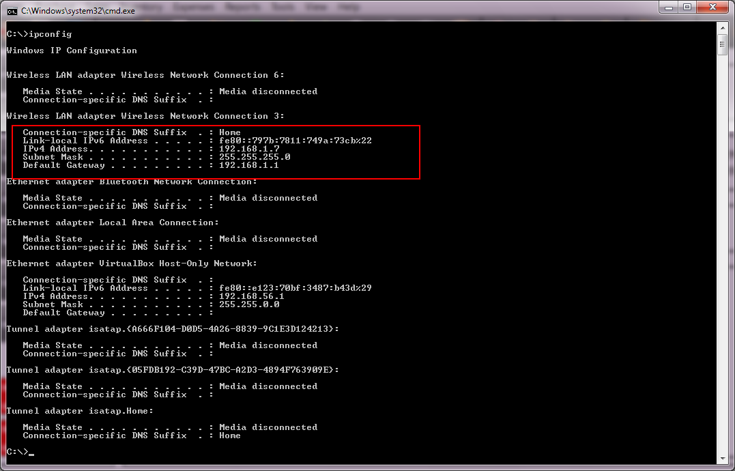Open the Tools menu behind the prompt

[x=280, y=7]
